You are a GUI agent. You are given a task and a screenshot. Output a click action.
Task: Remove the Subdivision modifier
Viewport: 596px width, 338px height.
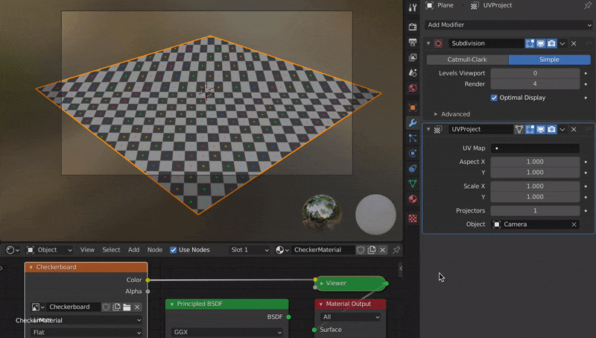574,43
